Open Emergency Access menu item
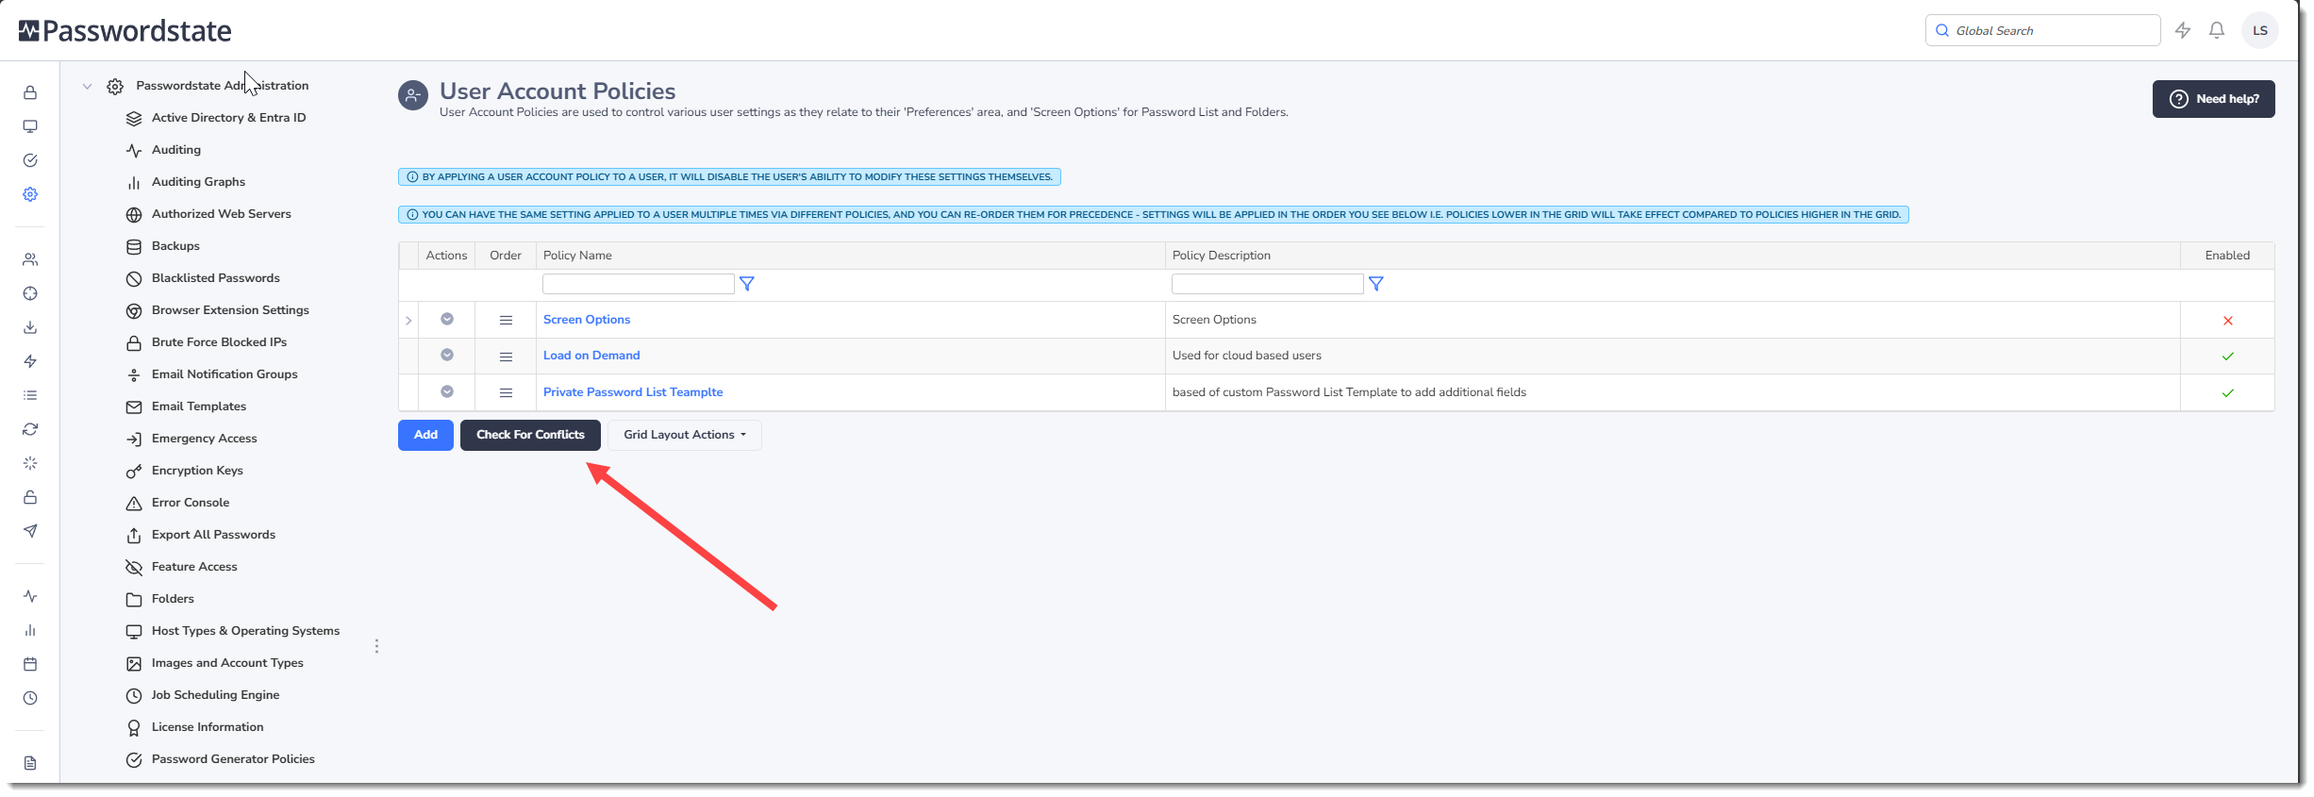The width and height of the screenshot is (2314, 797). 204,439
